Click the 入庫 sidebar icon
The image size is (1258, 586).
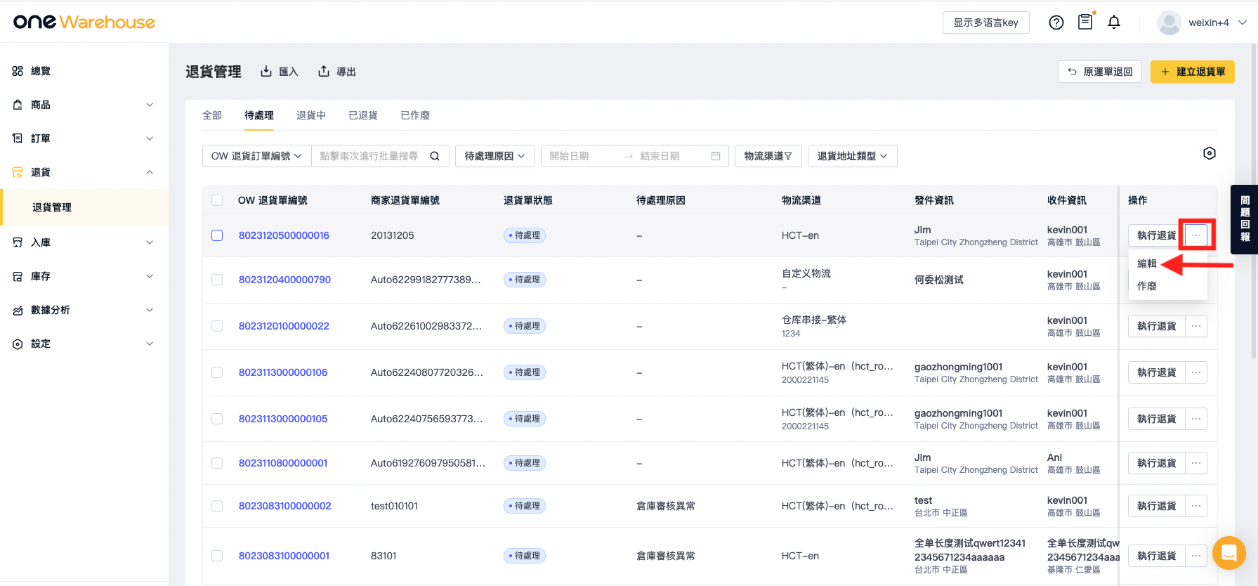18,242
